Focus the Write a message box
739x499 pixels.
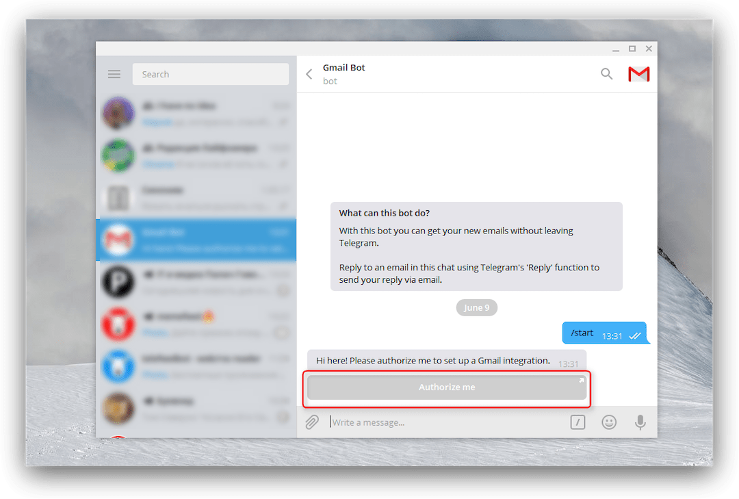[x=448, y=422]
